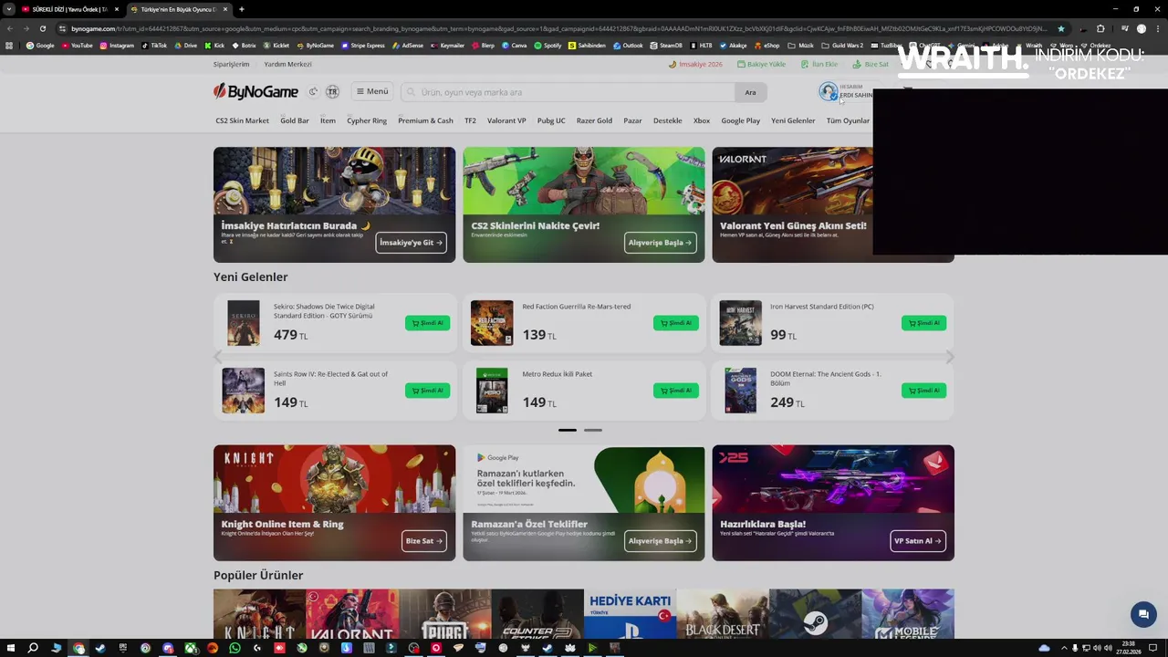Open the PUBG popular product tile
Image resolution: width=1168 pixels, height=657 pixels.
click(444, 614)
